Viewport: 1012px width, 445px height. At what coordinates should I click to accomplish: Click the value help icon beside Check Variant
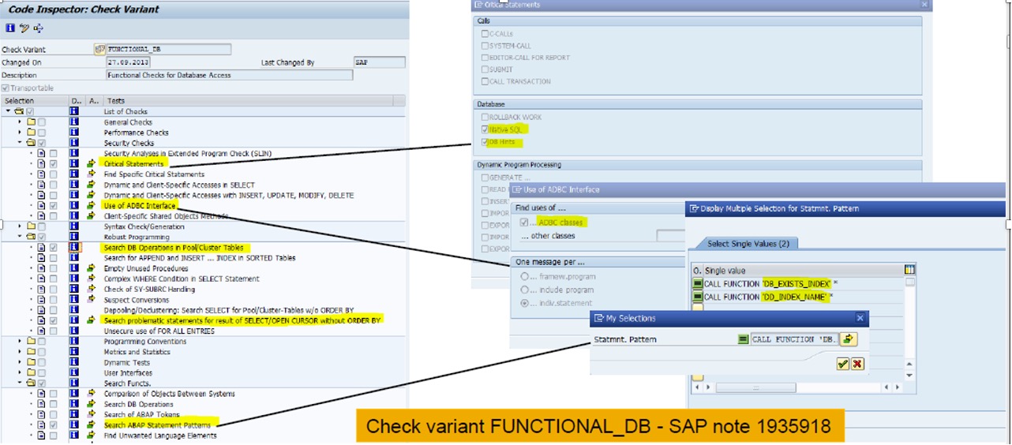click(x=99, y=49)
